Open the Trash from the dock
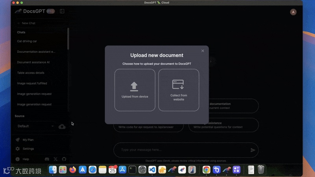 point(261,170)
